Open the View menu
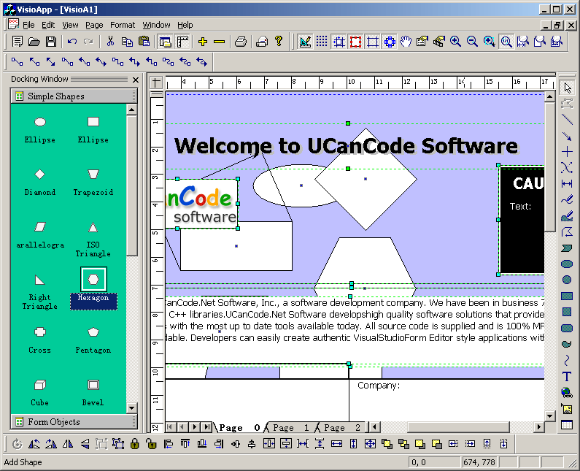The height and width of the screenshot is (471, 580). 70,25
